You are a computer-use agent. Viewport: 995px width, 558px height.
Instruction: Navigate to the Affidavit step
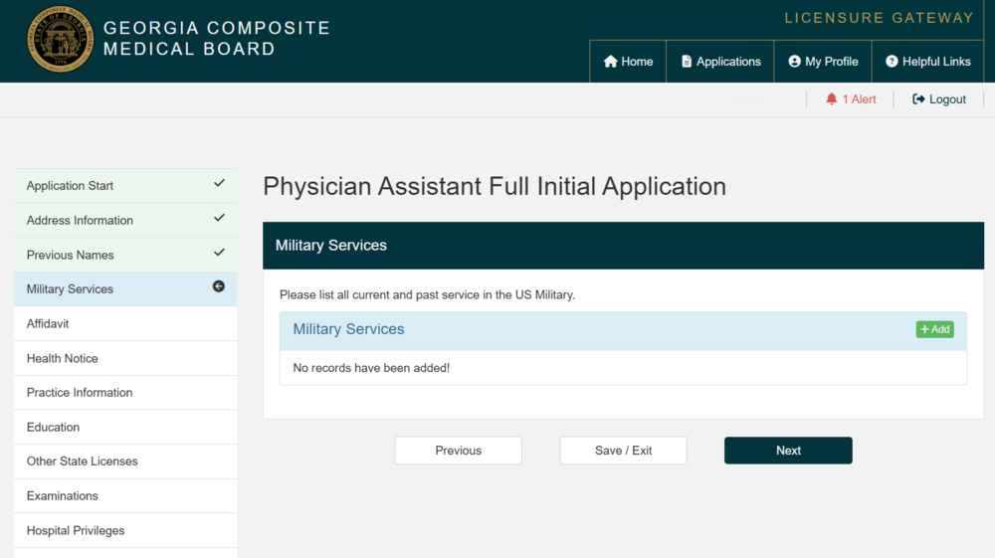[x=48, y=324]
